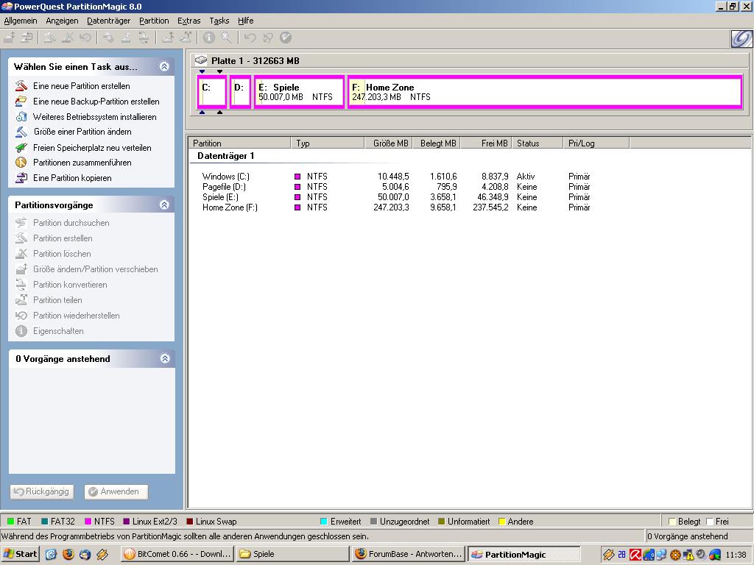Click the 'Datenträger 1' group heading
This screenshot has height=565, width=754.
pyautogui.click(x=225, y=156)
